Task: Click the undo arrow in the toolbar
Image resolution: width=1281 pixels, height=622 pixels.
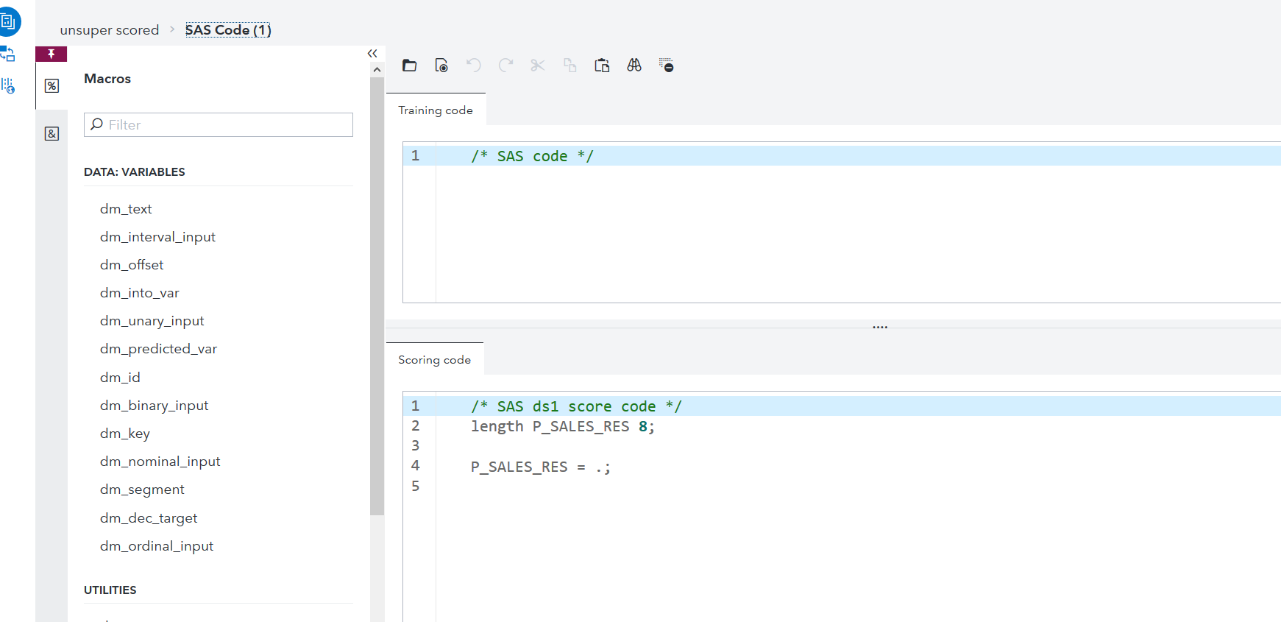Action: coord(474,66)
